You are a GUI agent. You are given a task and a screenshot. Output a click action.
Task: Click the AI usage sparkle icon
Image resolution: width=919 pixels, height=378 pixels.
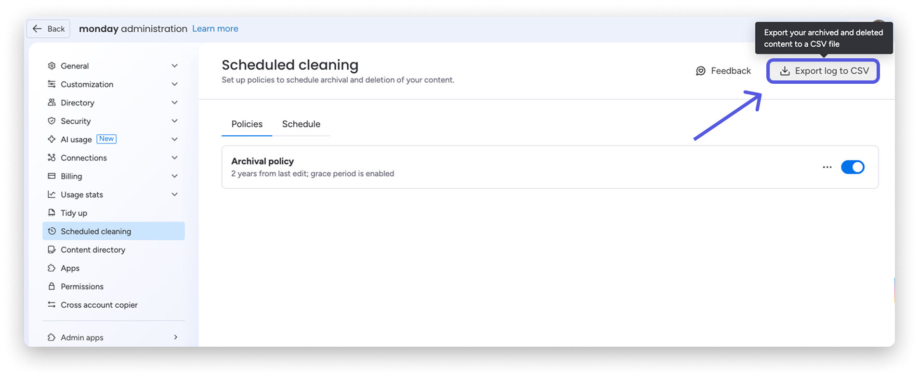[x=52, y=139]
